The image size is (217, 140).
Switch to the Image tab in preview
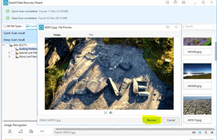57,35
